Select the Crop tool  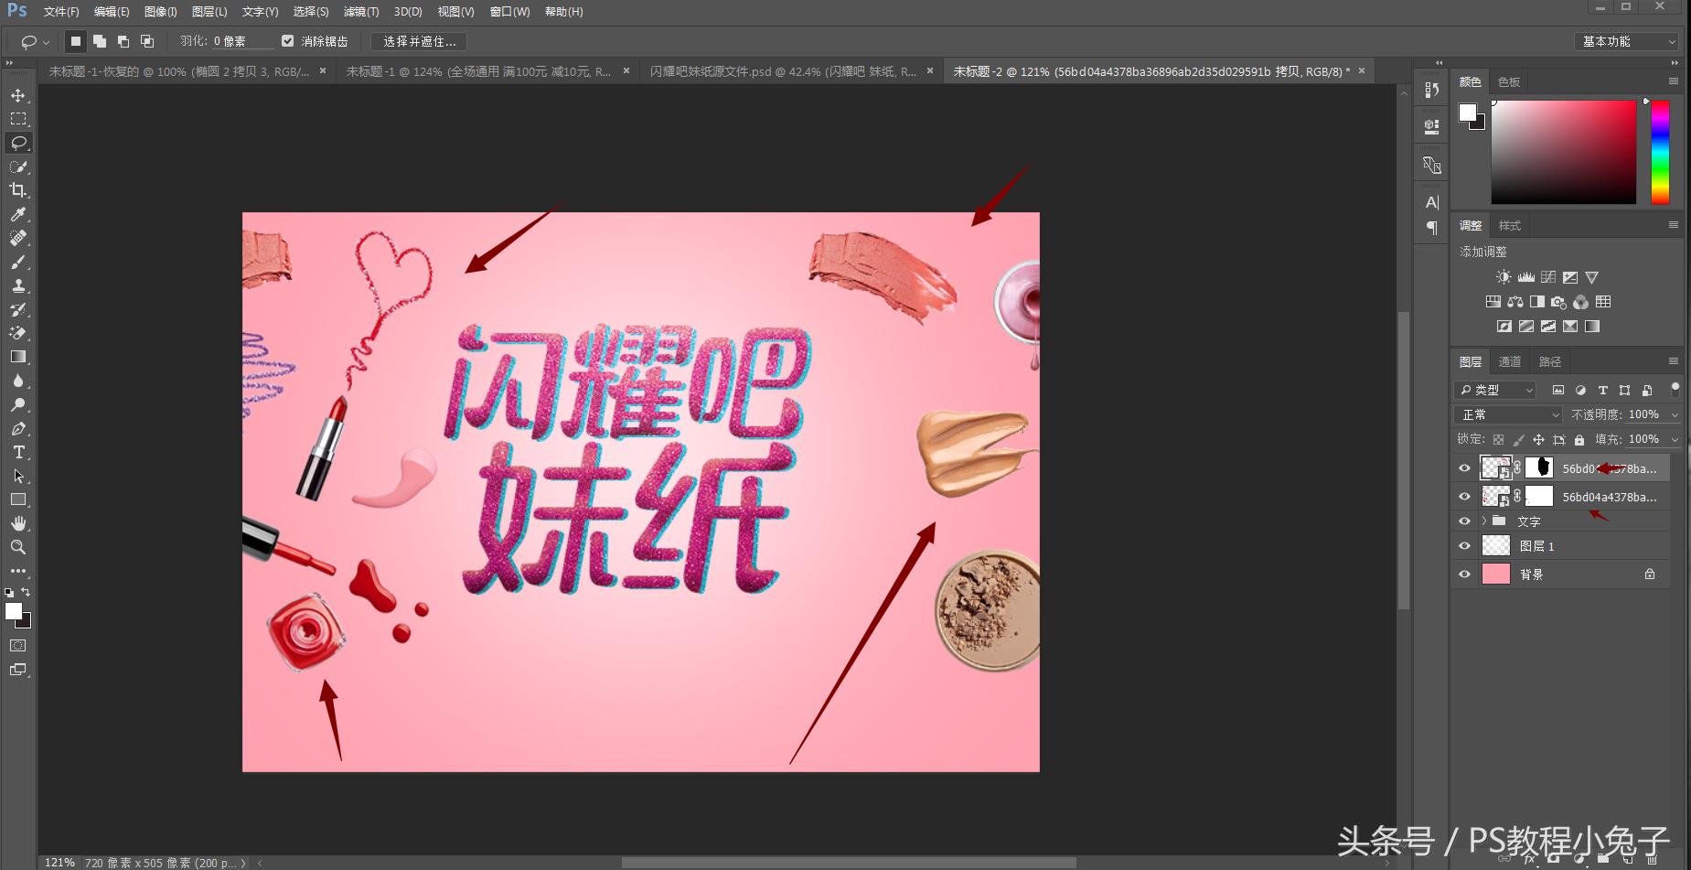[18, 190]
